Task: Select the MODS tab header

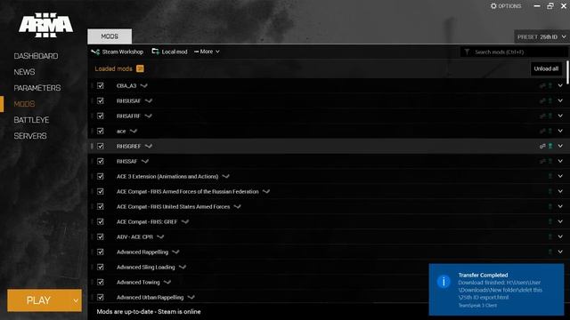Action: (x=110, y=36)
